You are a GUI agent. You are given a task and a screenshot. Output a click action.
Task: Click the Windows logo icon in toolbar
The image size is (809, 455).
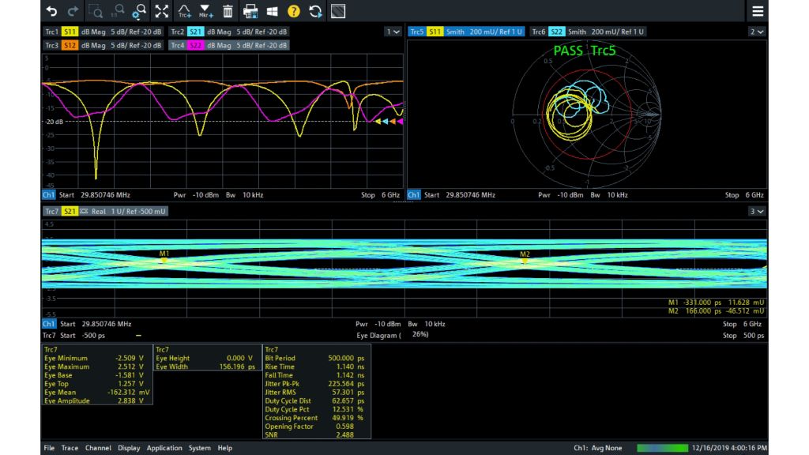click(x=272, y=11)
